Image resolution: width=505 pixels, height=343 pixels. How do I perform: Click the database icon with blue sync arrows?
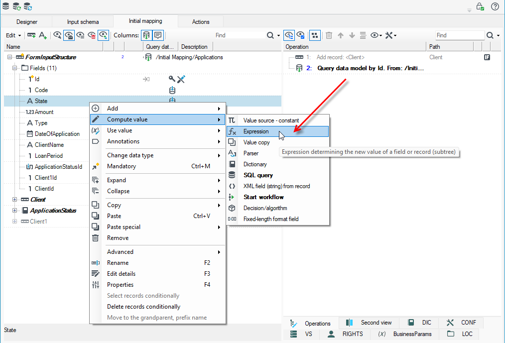pos(28,6)
